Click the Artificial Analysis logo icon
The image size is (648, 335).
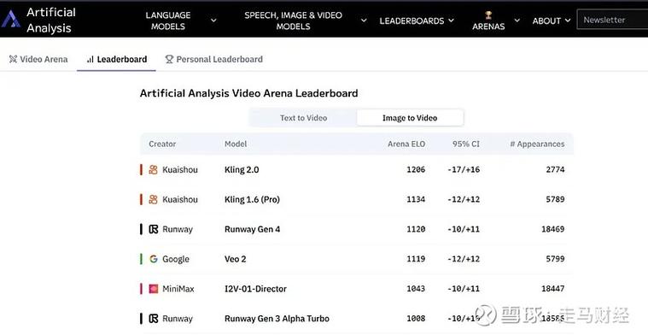pos(11,20)
